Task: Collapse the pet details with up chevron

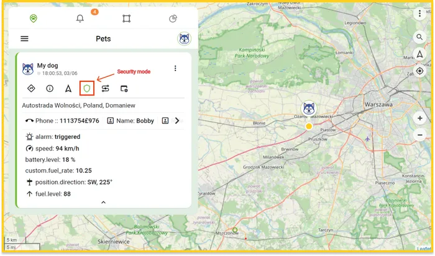Action: click(x=104, y=202)
